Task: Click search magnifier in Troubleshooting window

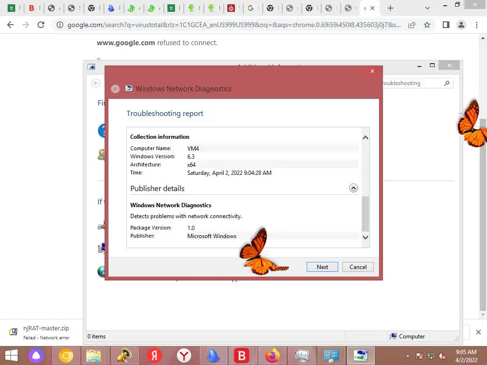Action: click(447, 83)
